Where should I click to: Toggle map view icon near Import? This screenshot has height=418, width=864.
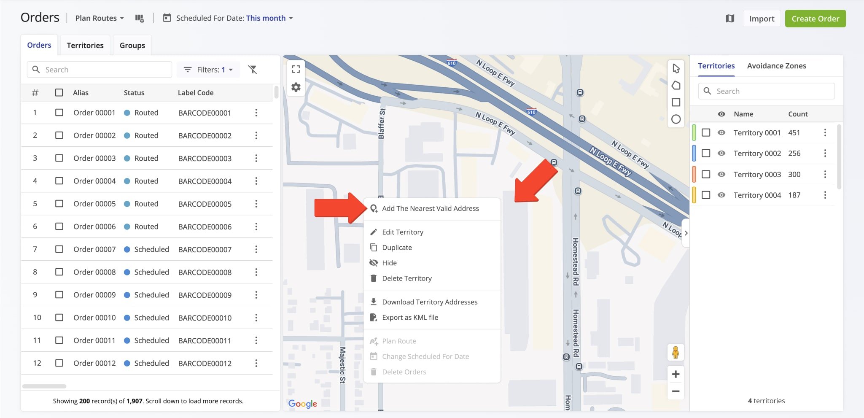pyautogui.click(x=730, y=18)
